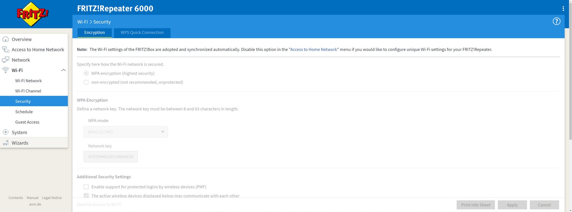Screen dimensions: 572x212
Task: Click the Network key input field
Action: [111, 157]
